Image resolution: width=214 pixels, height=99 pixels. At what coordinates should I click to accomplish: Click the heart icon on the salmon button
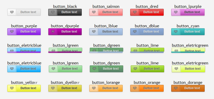point(94,12)
